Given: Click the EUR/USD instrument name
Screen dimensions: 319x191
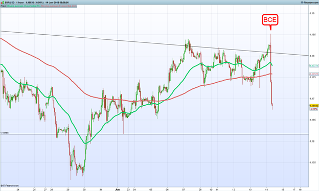Looking at the screenshot, I should coord(10,3).
